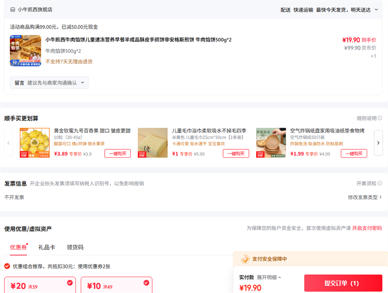The width and height of the screenshot is (388, 293).
Task: Click the delivery options icon at top right
Action: click(x=376, y=10)
